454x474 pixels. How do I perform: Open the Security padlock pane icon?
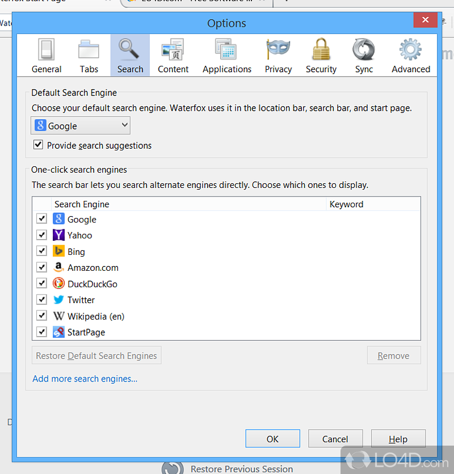tap(321, 49)
